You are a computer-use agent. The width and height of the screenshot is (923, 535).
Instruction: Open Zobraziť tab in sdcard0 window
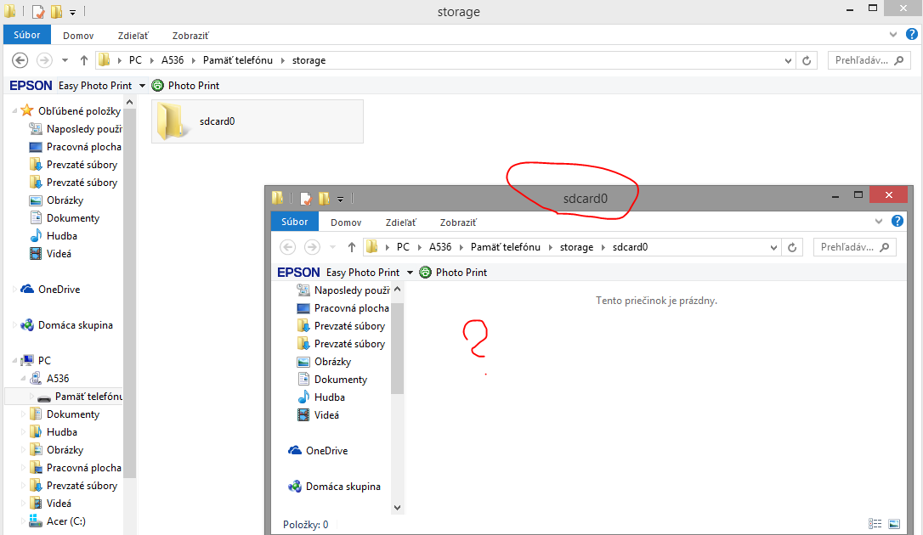pyautogui.click(x=458, y=222)
